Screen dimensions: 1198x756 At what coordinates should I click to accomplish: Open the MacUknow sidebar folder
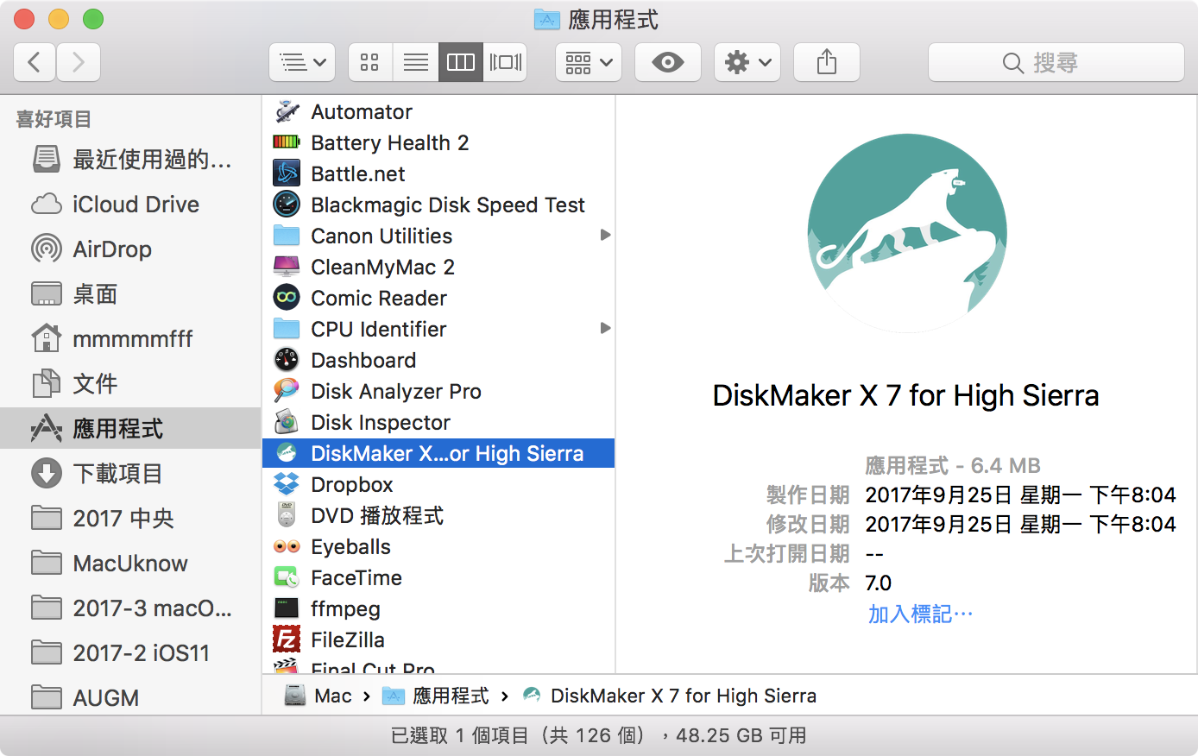pos(130,564)
